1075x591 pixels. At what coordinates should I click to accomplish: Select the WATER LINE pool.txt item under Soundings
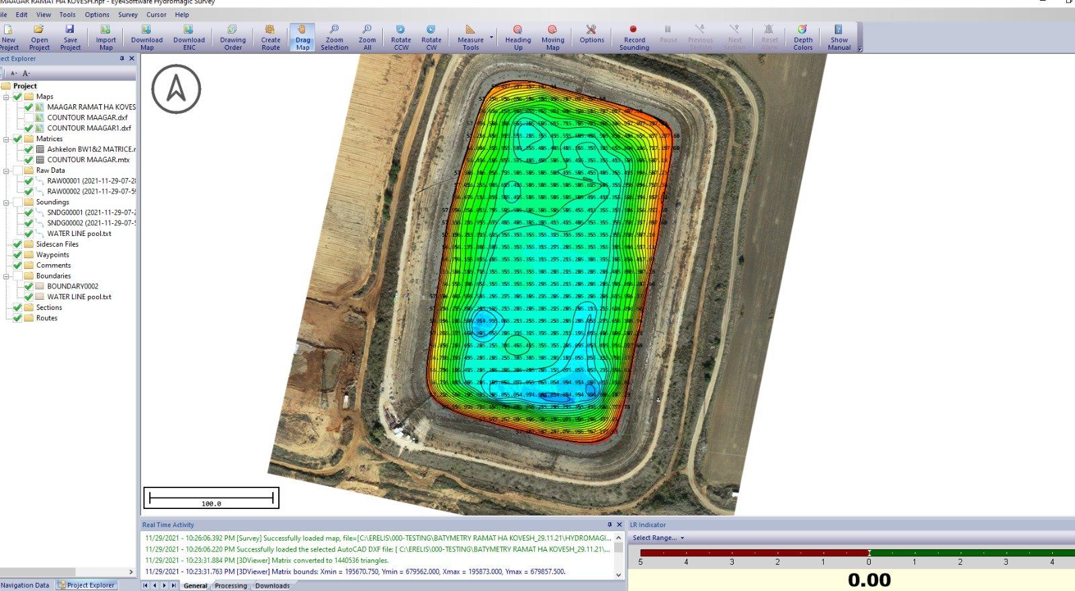[79, 234]
